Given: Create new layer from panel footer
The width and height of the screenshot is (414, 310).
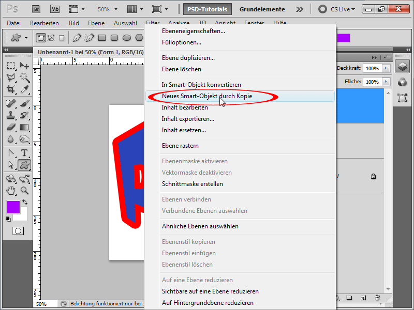Looking at the screenshot, I should (x=363, y=298).
